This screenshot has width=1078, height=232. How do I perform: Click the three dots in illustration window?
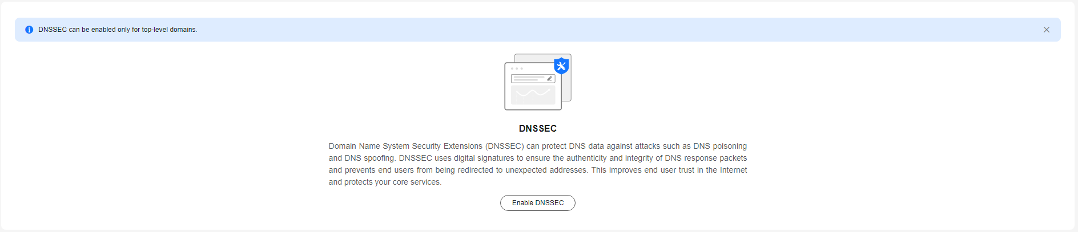click(x=517, y=68)
